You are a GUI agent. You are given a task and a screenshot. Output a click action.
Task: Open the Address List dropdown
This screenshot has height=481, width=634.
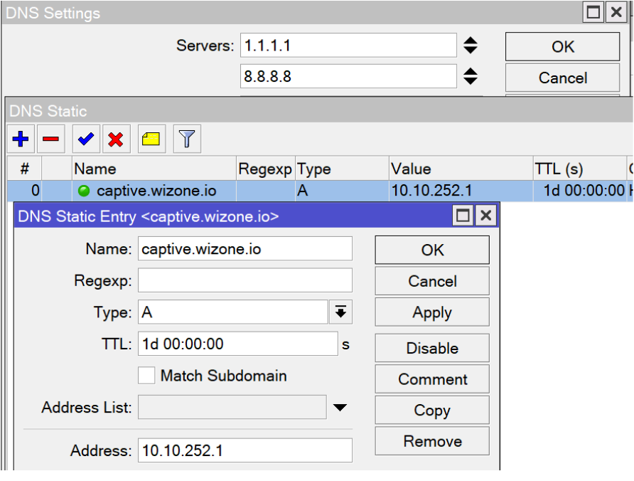340,407
